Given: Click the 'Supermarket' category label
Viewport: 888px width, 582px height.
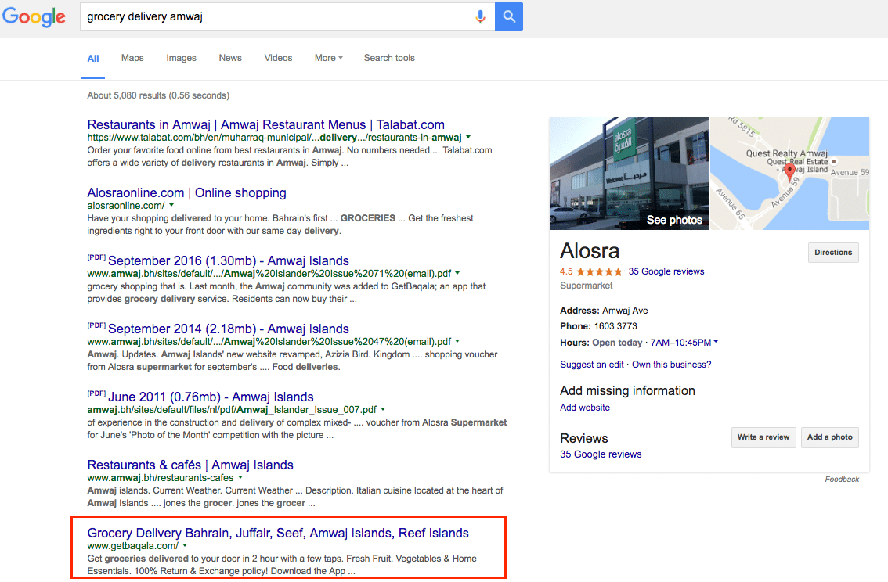Looking at the screenshot, I should (587, 286).
